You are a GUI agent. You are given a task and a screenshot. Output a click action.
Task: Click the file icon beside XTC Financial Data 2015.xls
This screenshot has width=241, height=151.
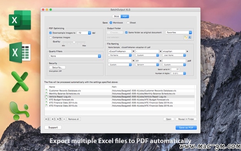(47, 106)
